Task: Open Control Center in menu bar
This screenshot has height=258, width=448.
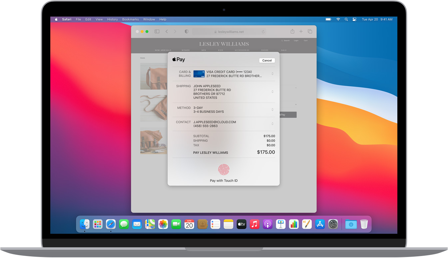Action: 354,19
